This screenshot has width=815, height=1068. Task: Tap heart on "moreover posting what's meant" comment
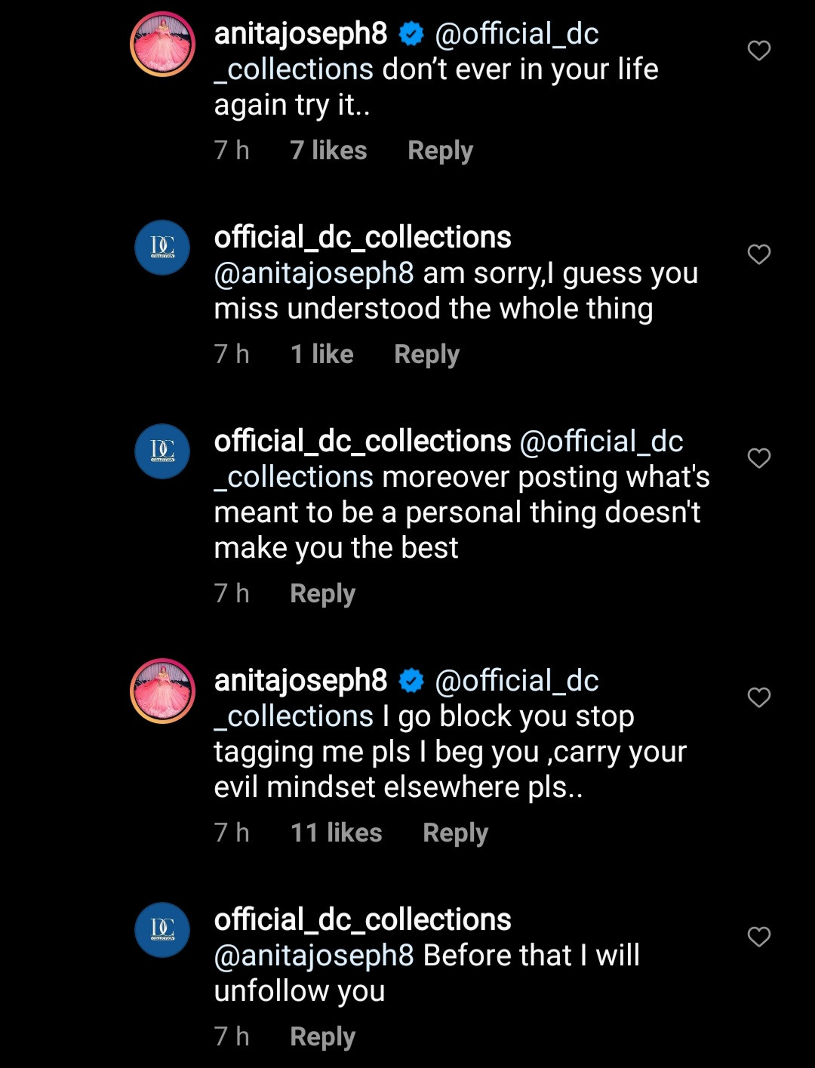[x=758, y=458]
